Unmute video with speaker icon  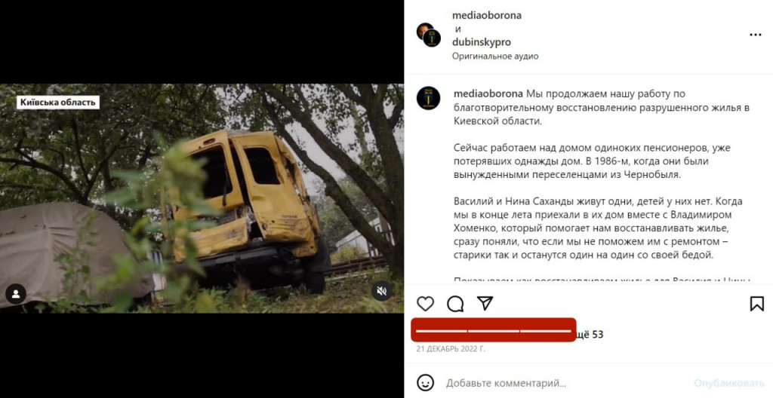pos(381,291)
